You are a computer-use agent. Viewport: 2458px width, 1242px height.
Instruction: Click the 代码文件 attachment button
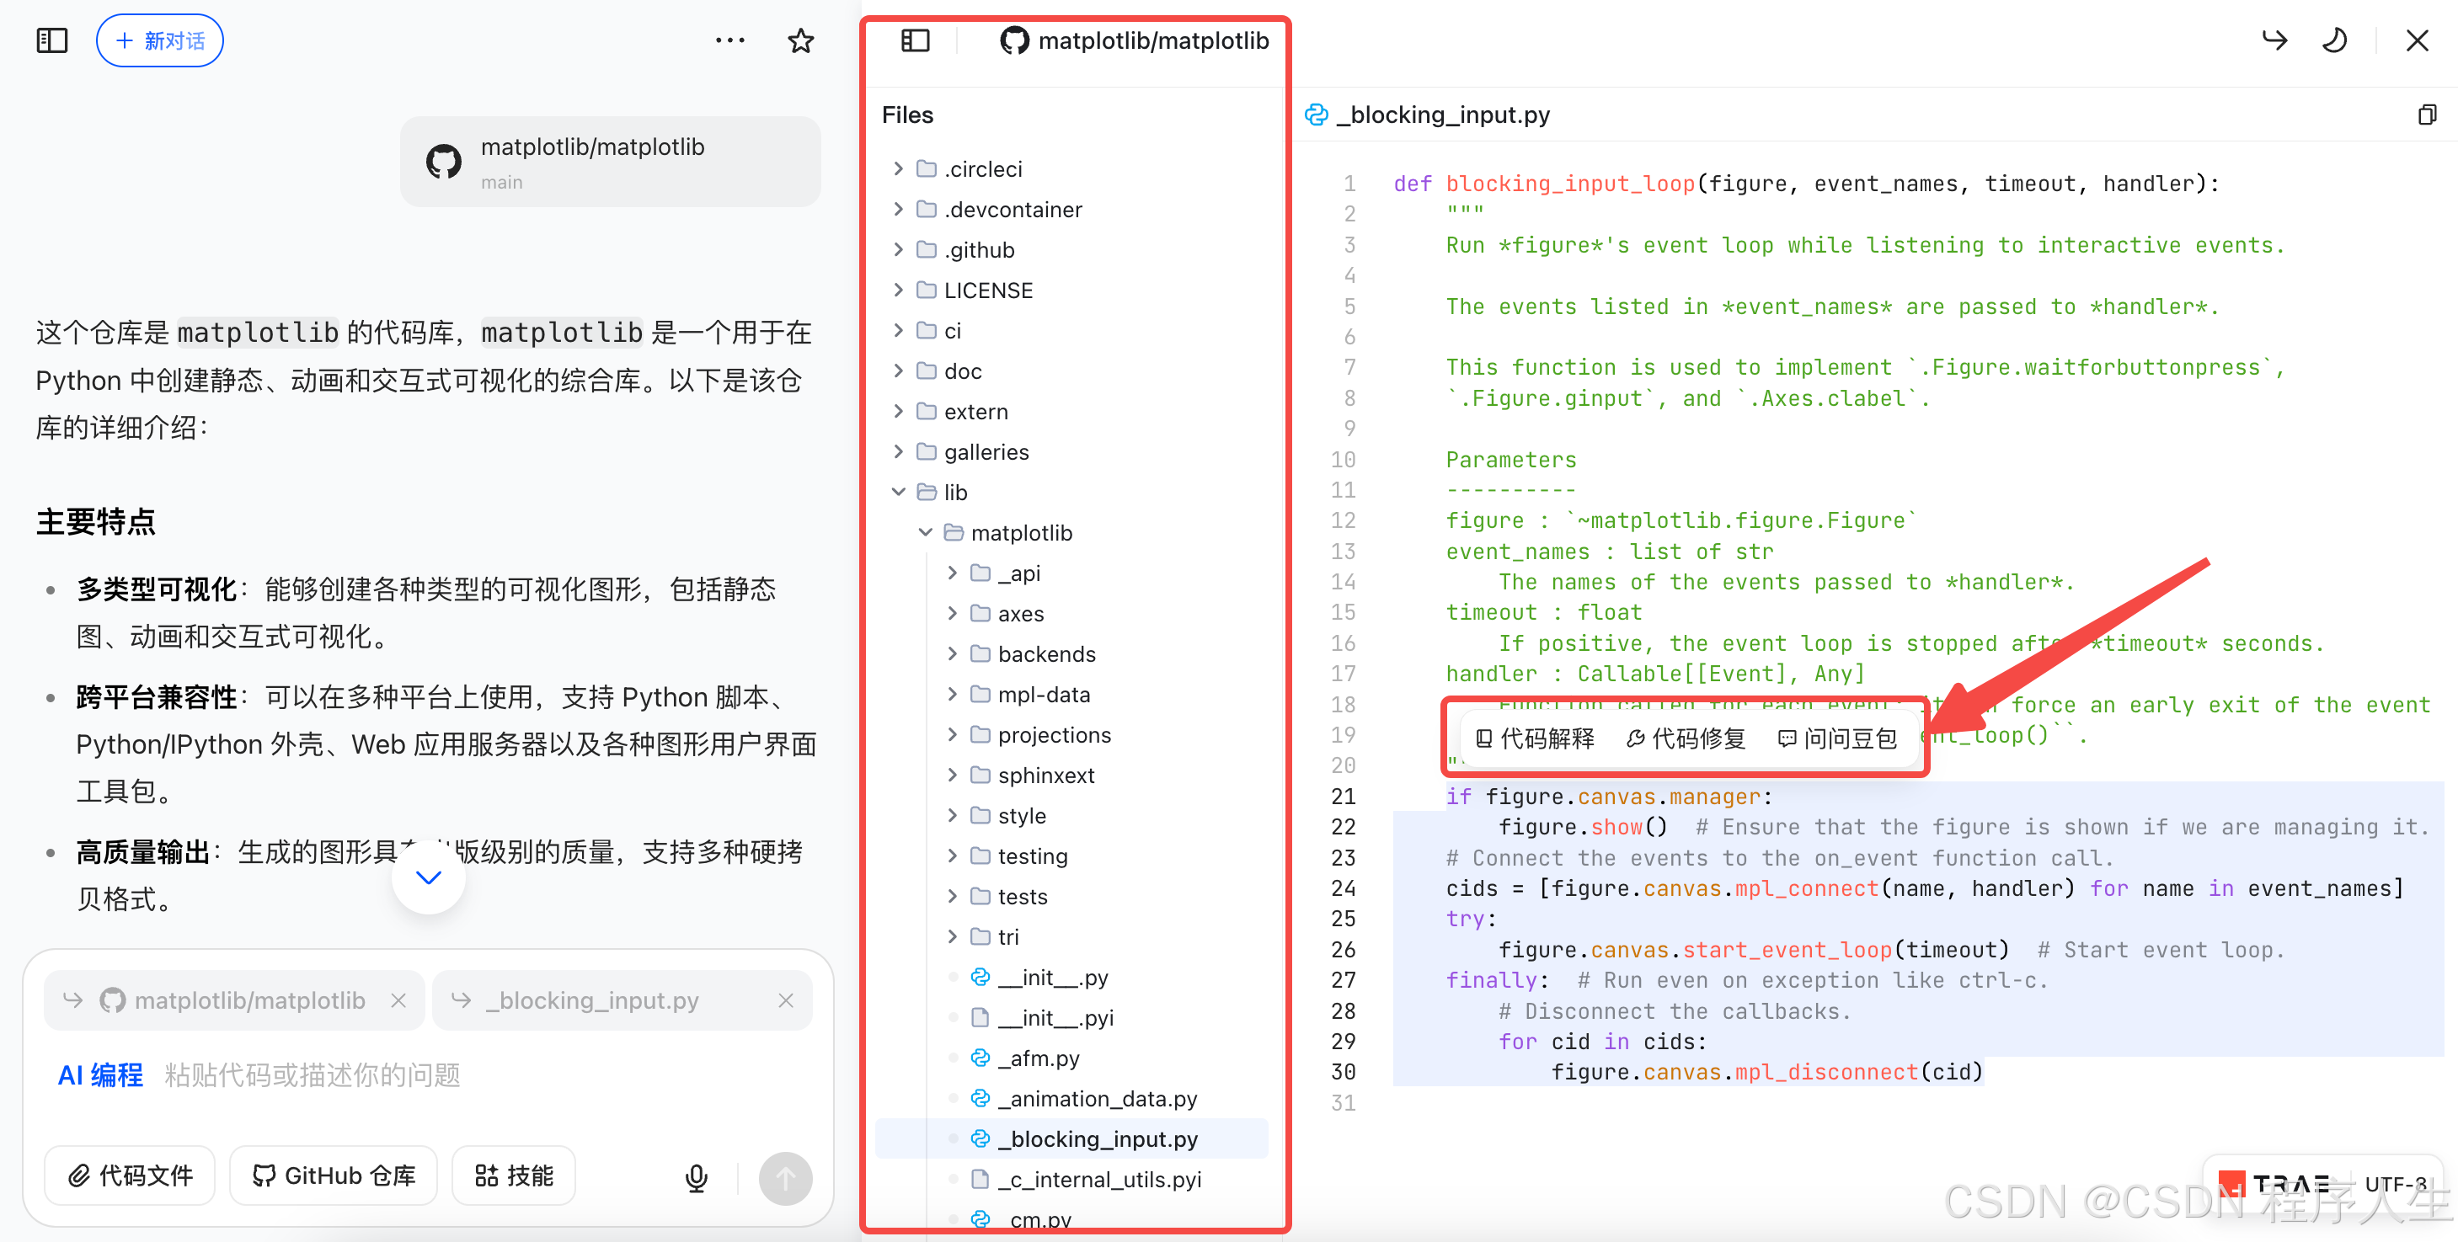pos(130,1176)
